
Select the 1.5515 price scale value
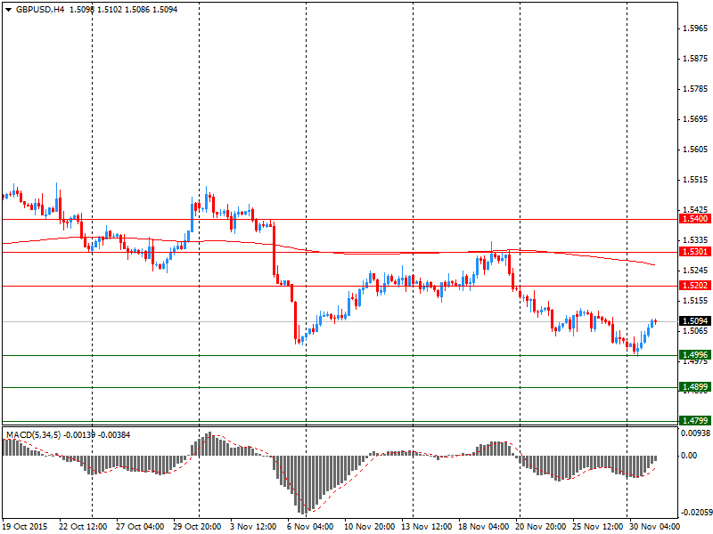(x=696, y=180)
